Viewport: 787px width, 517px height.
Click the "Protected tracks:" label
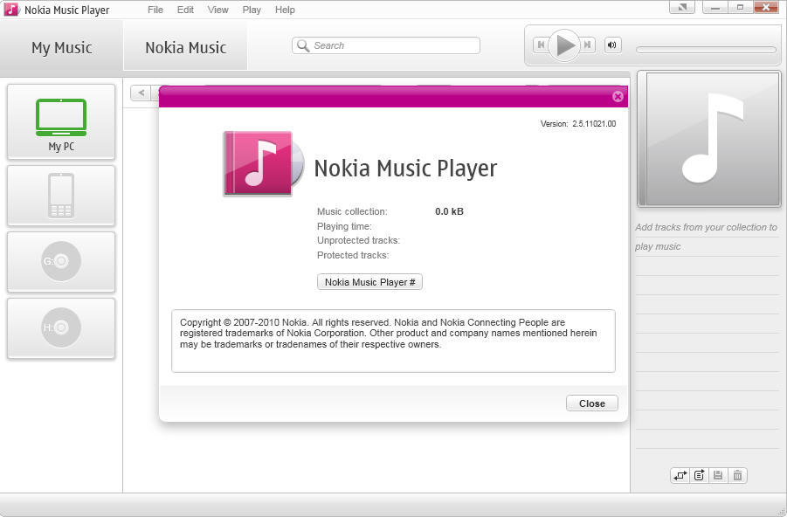pyautogui.click(x=353, y=255)
